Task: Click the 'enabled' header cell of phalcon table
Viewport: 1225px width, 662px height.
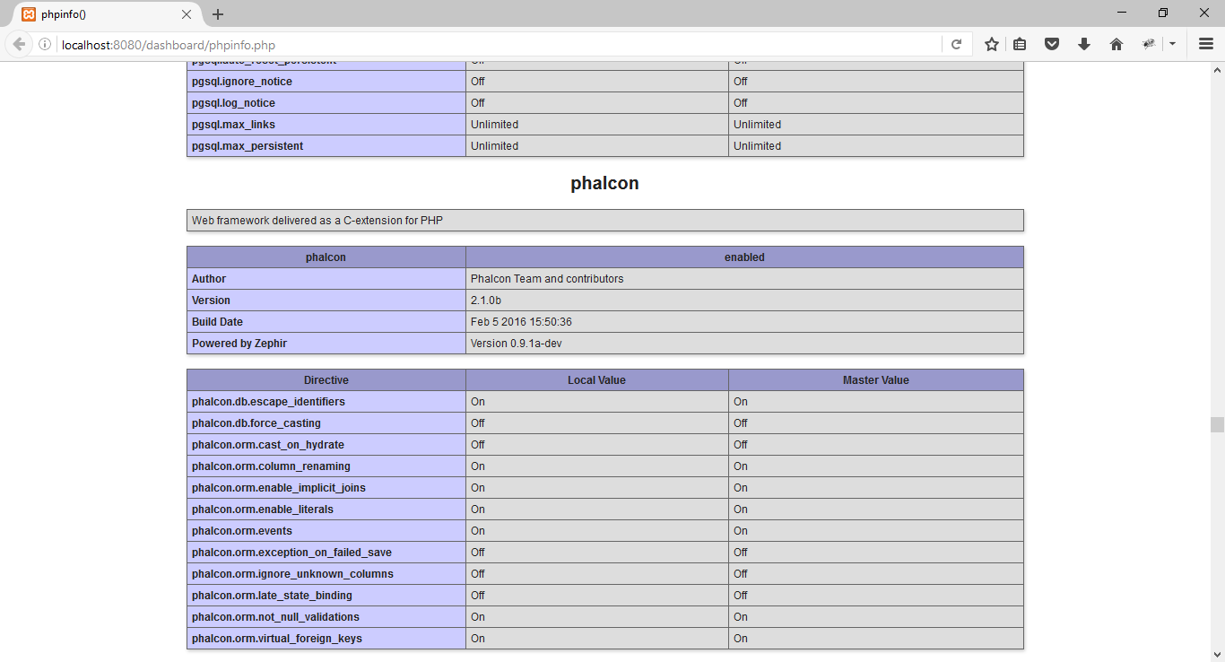Action: 744,257
